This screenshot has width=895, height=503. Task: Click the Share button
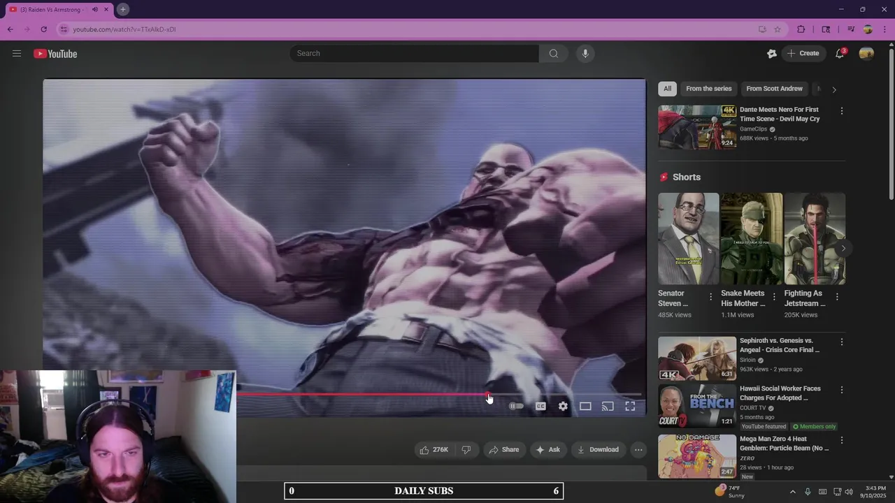504,450
